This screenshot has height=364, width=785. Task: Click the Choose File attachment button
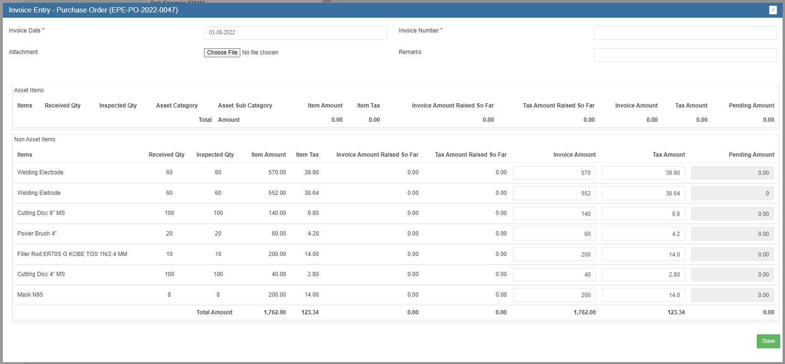pyautogui.click(x=222, y=53)
